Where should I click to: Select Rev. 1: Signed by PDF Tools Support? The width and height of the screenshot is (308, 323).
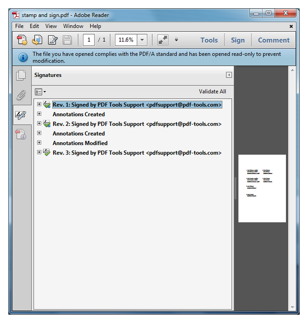coord(137,104)
